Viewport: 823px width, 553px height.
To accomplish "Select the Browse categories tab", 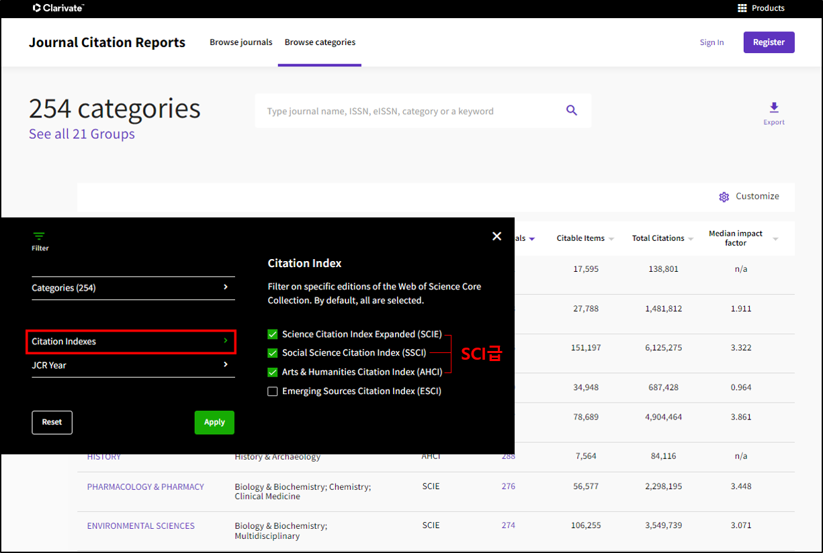I will 320,42.
